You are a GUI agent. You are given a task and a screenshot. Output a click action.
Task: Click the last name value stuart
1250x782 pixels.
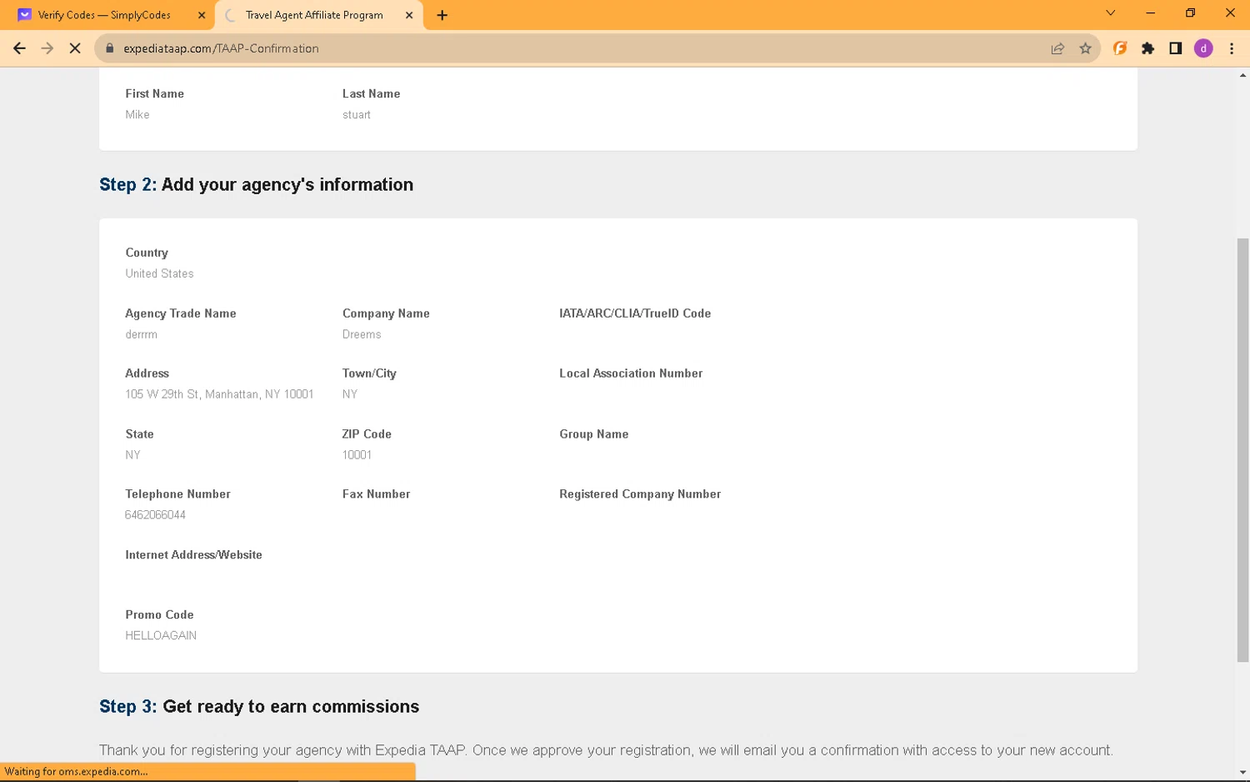point(357,115)
